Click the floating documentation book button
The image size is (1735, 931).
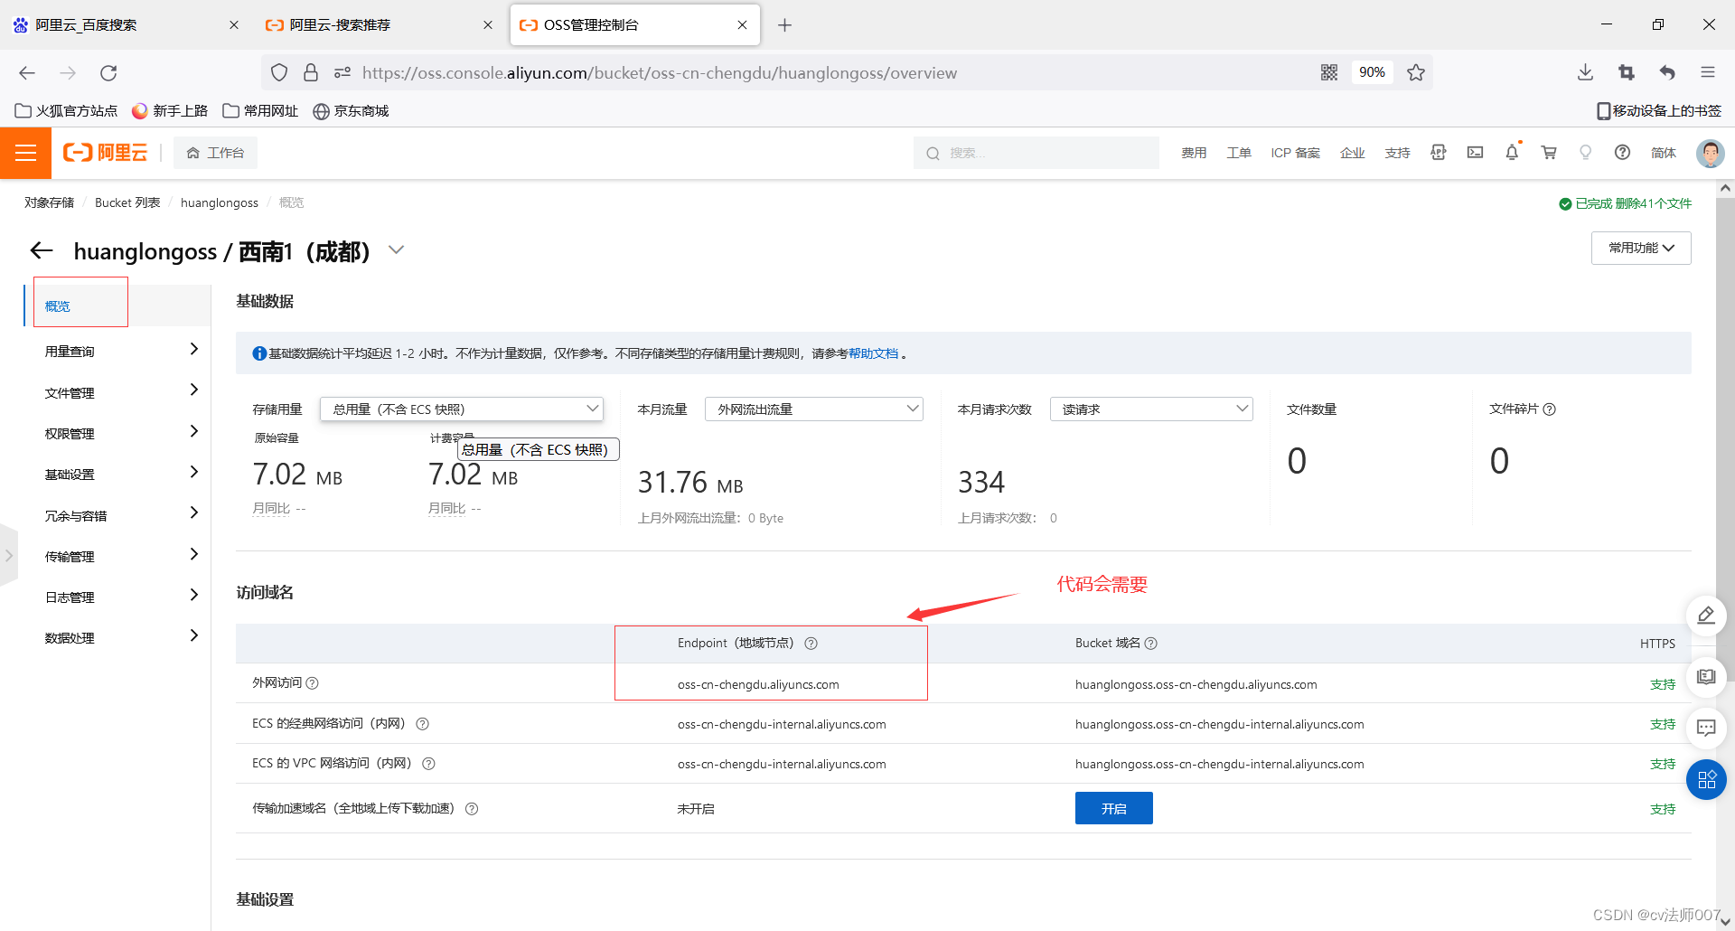tap(1706, 677)
